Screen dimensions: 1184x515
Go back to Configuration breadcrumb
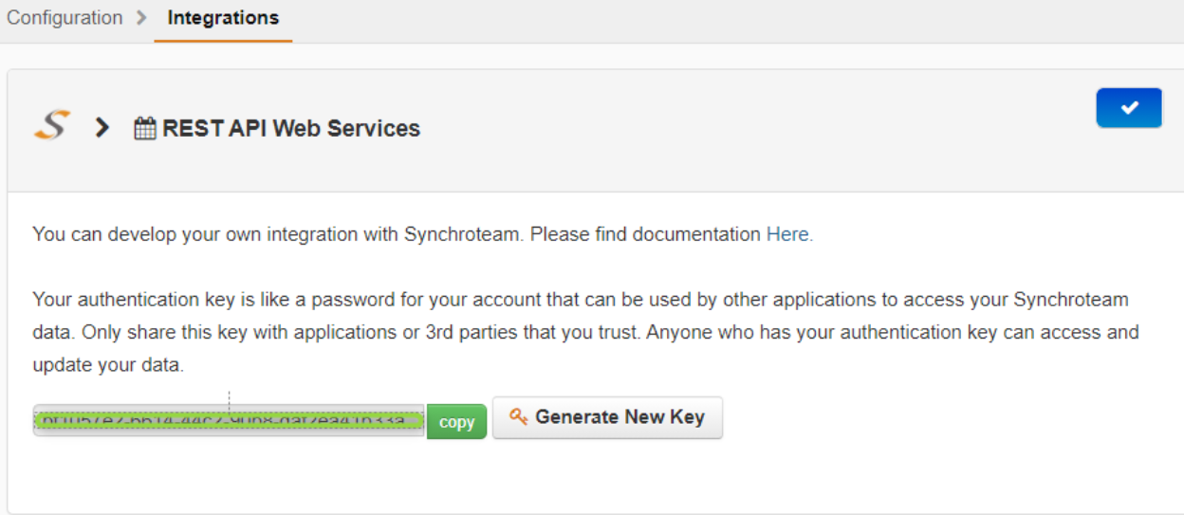click(65, 18)
